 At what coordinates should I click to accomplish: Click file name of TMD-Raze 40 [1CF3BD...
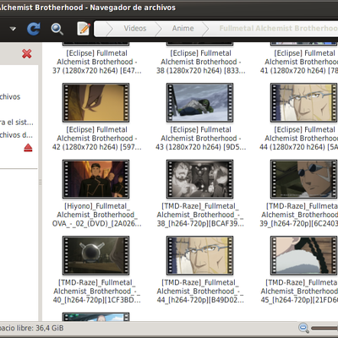click(96, 291)
